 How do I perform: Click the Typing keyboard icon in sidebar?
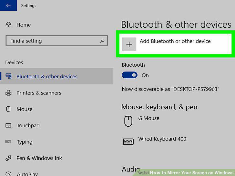[8, 142]
